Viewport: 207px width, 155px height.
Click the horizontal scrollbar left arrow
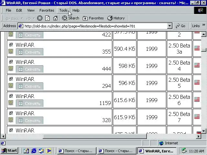pos(3,136)
